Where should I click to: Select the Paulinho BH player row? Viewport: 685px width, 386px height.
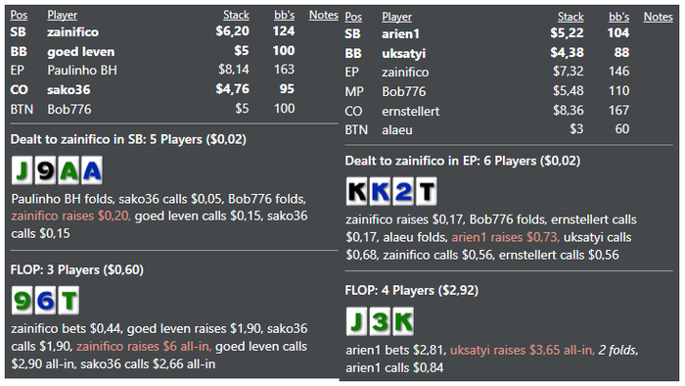tap(153, 70)
